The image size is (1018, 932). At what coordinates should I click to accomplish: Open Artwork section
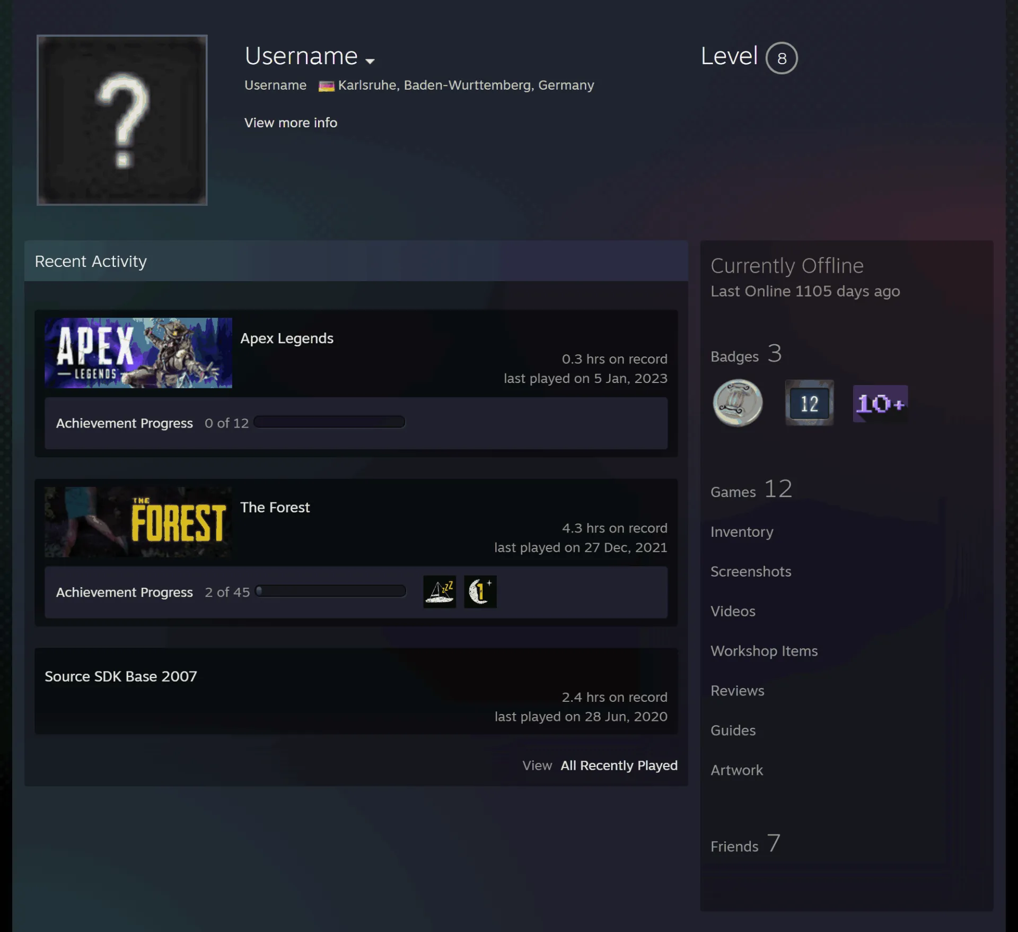pos(736,770)
